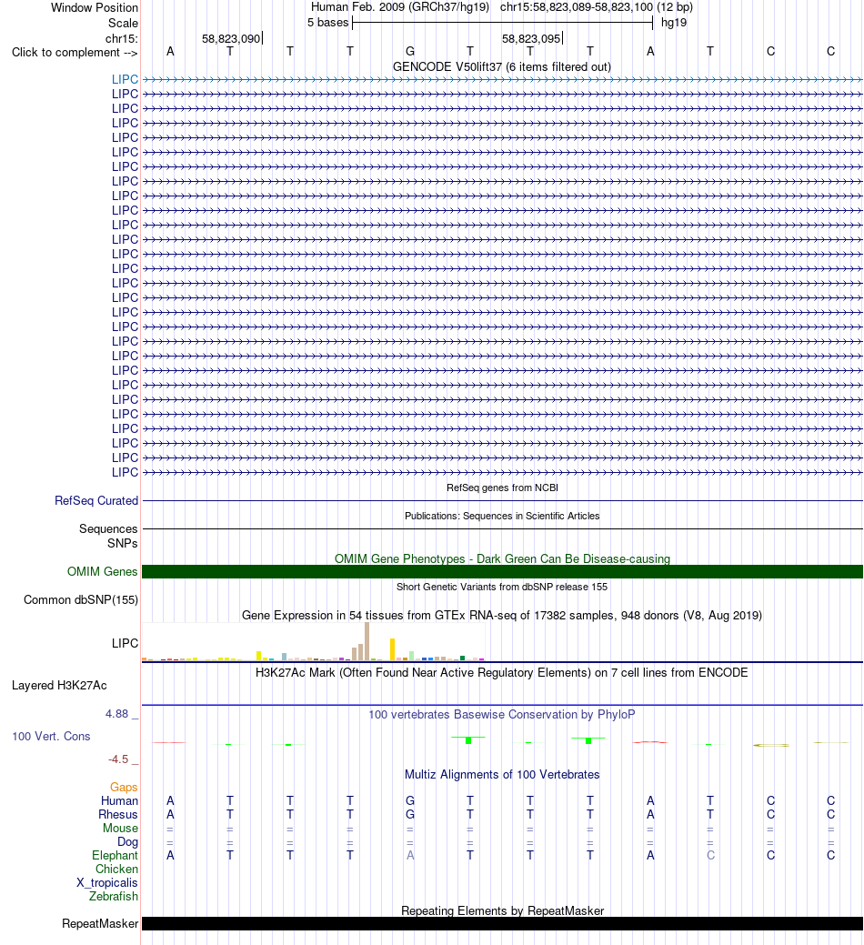Viewport: 864px width, 945px height.
Task: Select the light-blue highlighted LIPC transcript label
Action: click(x=125, y=79)
